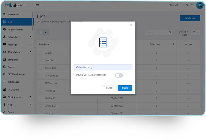Viewport: 206px width, 140px height.
Task: Check the Open AI list checkbox
Action: (41, 61)
